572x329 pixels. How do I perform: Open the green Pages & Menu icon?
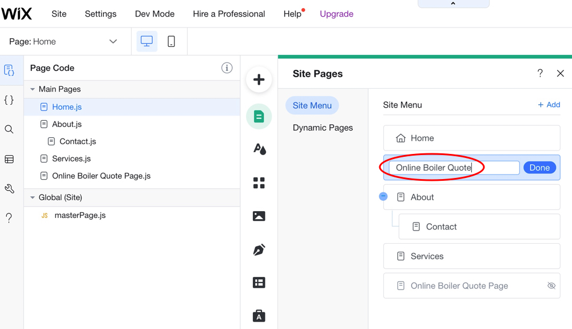pos(259,117)
